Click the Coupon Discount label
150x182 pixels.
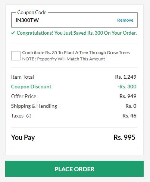point(31,87)
